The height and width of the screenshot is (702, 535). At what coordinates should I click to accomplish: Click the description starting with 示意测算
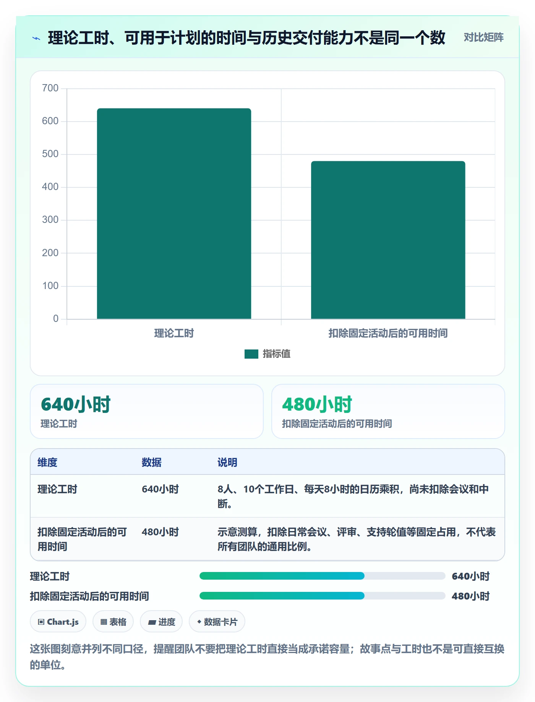357,539
